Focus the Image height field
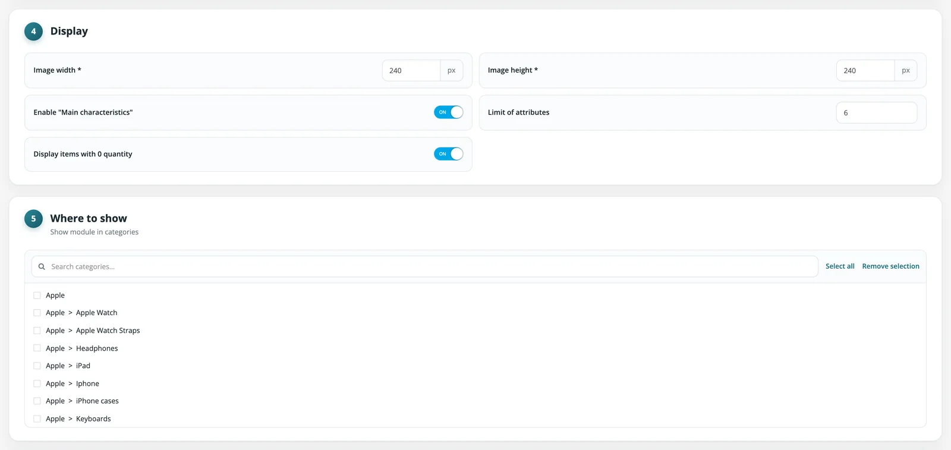951x450 pixels. click(865, 71)
